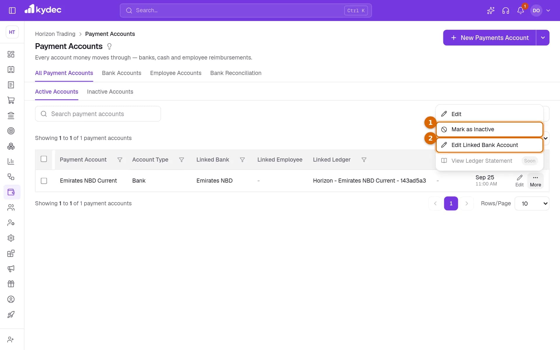The width and height of the screenshot is (560, 350).
Task: Open the Payment Account column filter
Action: click(x=120, y=160)
